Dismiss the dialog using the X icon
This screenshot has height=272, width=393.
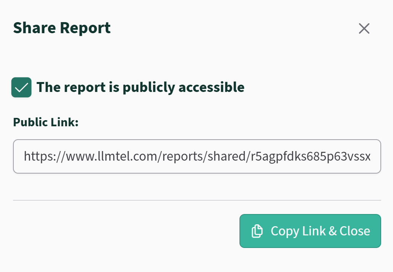pyautogui.click(x=364, y=29)
